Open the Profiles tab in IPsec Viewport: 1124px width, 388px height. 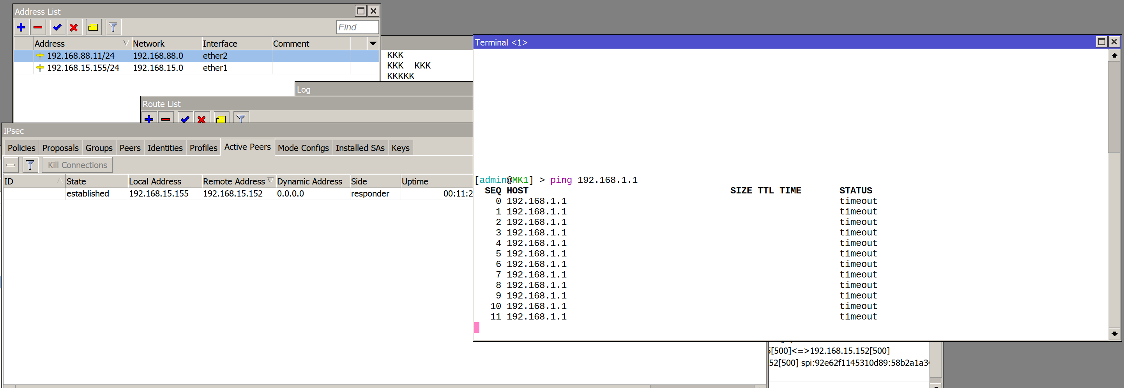[203, 148]
